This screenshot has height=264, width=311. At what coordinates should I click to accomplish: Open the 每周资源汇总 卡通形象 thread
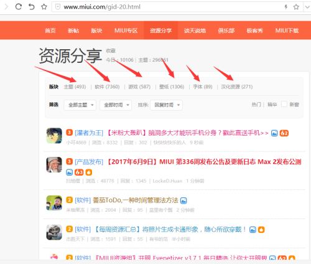click(170, 230)
